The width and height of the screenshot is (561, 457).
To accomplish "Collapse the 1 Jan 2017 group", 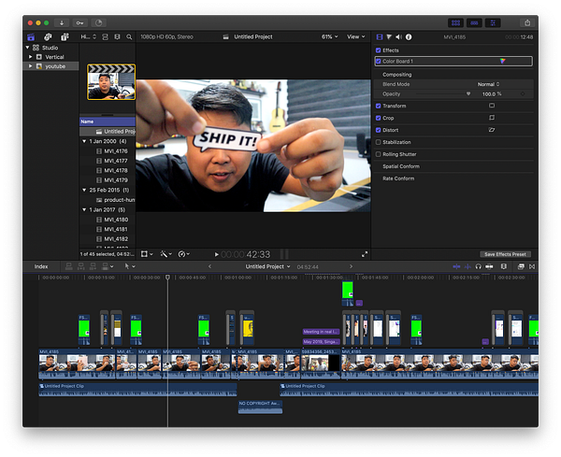I will point(84,209).
